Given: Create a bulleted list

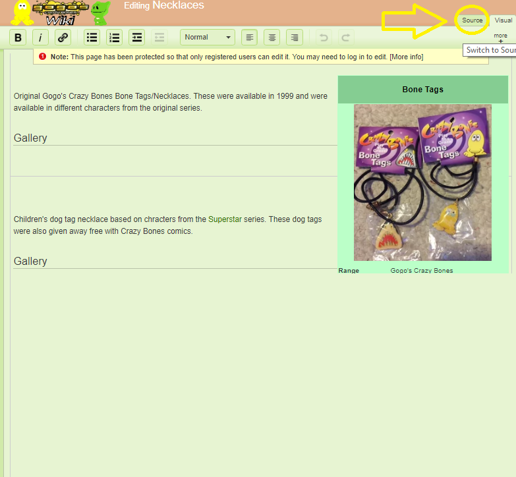Looking at the screenshot, I should pos(92,37).
